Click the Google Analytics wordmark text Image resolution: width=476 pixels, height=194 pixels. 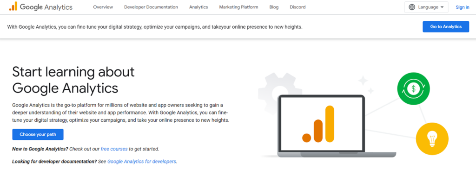[x=46, y=7]
